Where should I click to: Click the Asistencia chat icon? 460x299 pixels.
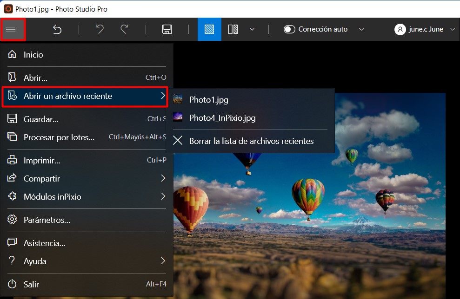(x=12, y=242)
